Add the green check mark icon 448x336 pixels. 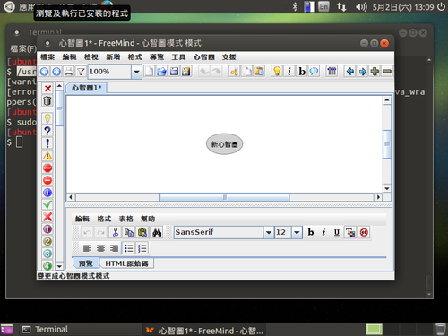47,204
